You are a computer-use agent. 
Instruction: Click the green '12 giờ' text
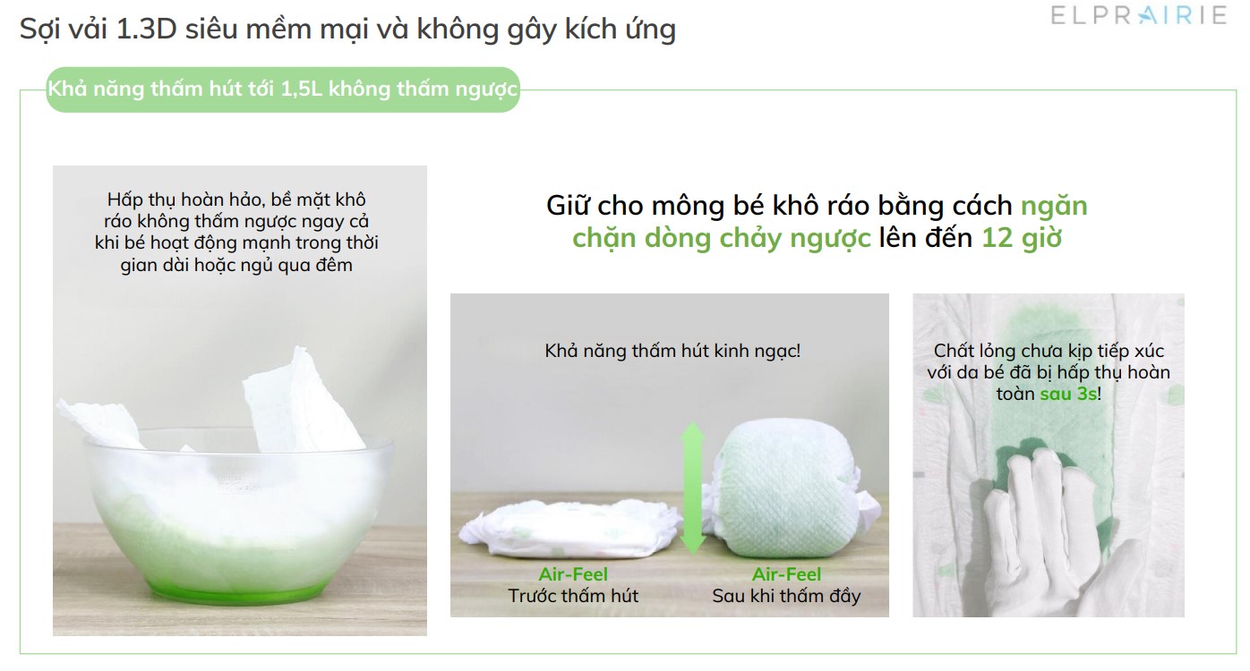point(1022,239)
